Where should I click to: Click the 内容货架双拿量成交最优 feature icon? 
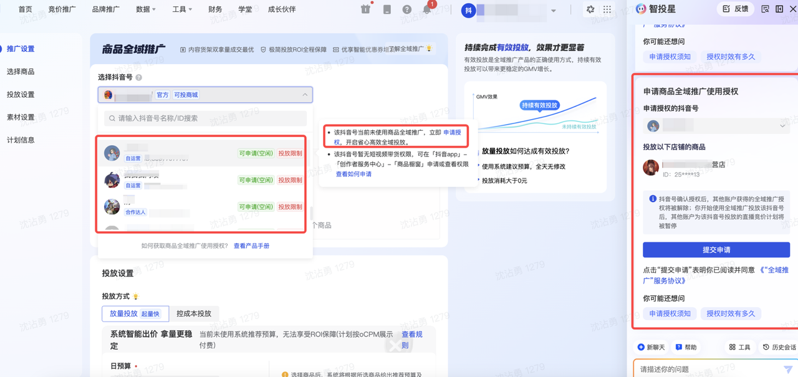pyautogui.click(x=183, y=49)
